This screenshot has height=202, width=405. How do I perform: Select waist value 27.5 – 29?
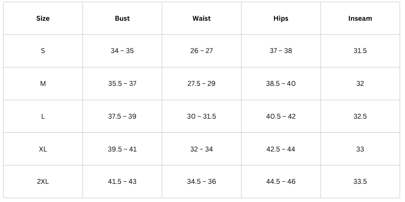click(201, 84)
